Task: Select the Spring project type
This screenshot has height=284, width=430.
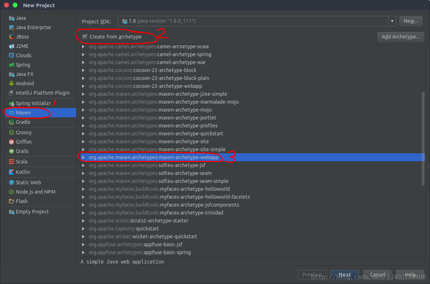Action: [x=41, y=65]
